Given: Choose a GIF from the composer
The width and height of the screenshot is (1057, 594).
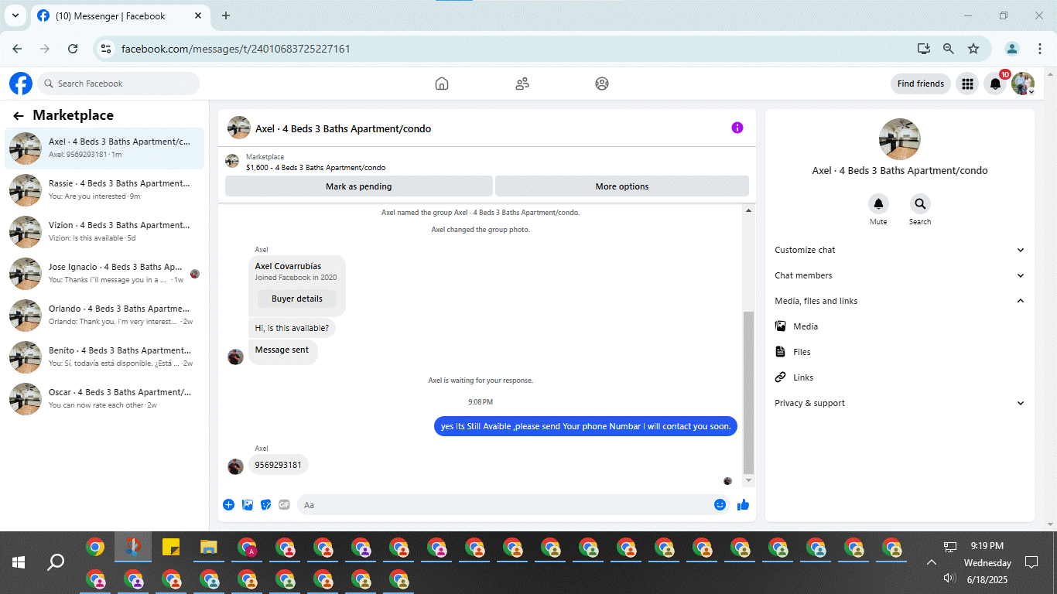Looking at the screenshot, I should point(284,504).
